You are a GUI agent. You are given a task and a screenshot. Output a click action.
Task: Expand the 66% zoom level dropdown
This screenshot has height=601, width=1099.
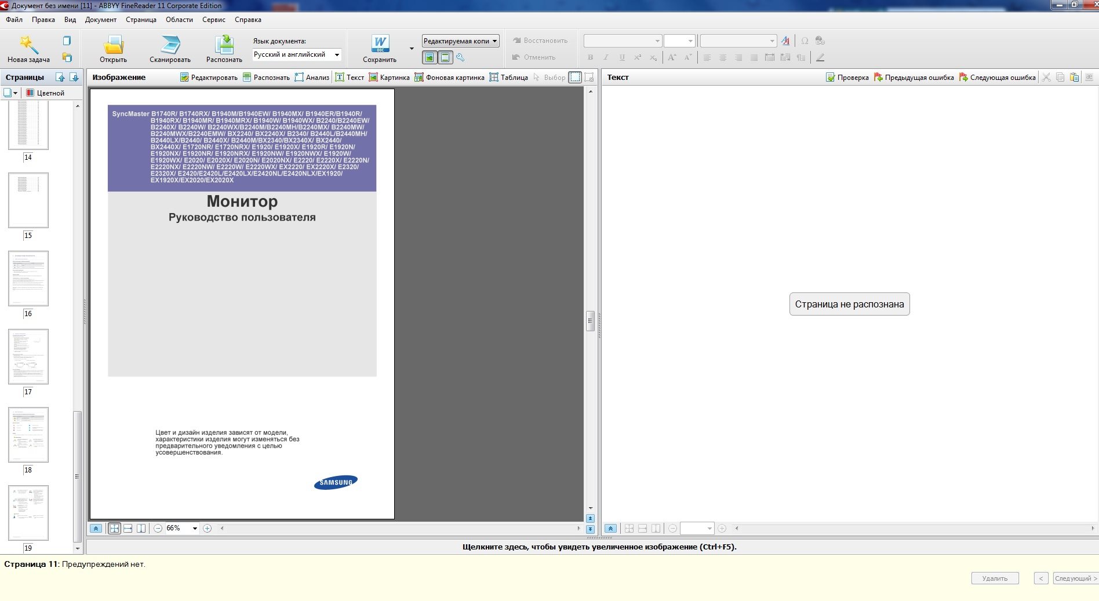[195, 528]
